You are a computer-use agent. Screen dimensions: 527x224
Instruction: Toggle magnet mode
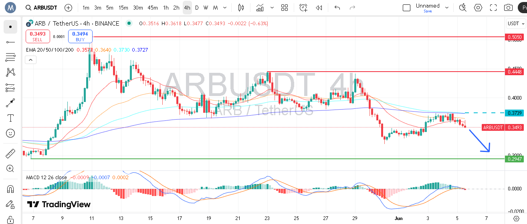coord(10,189)
